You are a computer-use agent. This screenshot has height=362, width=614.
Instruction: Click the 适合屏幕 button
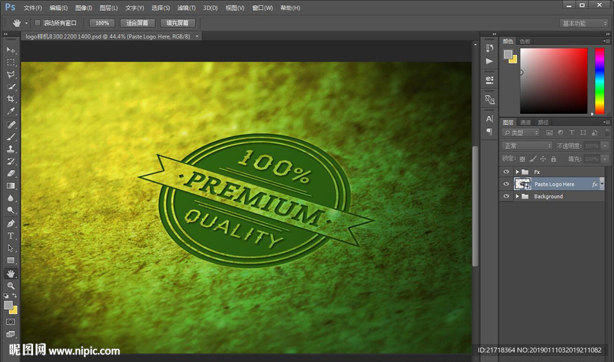[x=137, y=23]
